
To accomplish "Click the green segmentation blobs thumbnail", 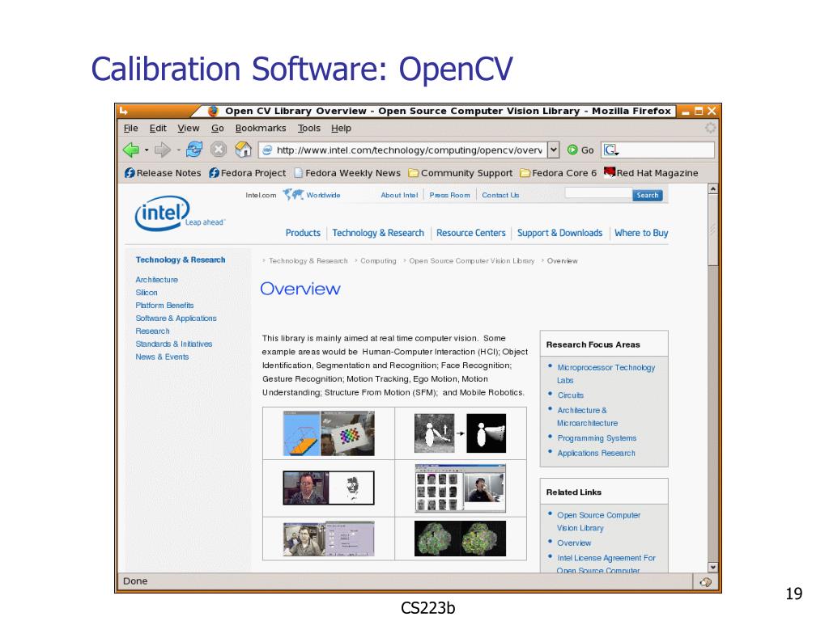I will point(460,539).
